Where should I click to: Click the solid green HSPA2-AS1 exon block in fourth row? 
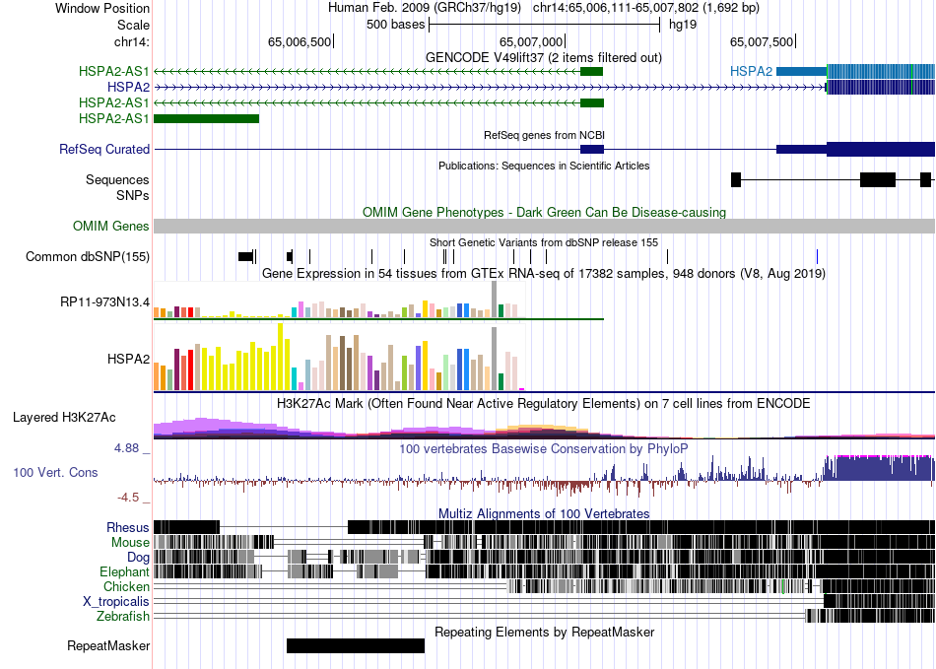[207, 119]
